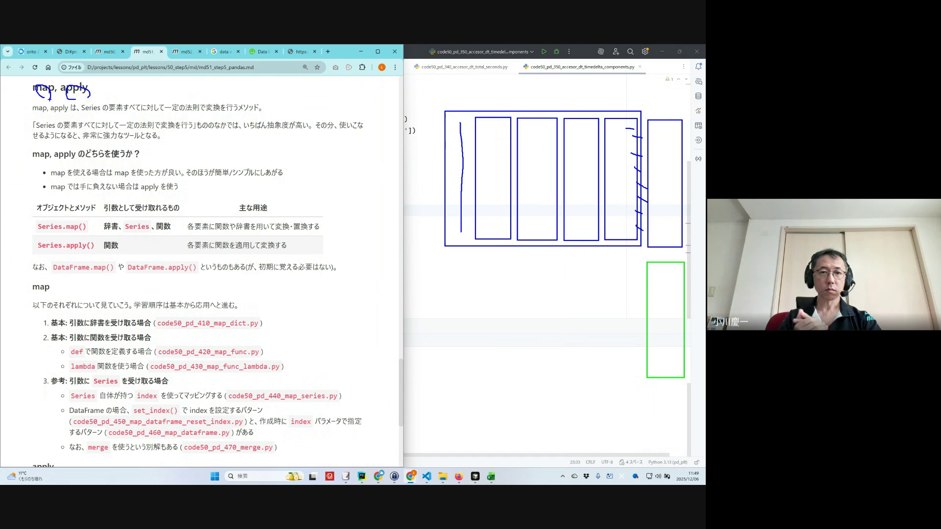Toggle the microphone icon in the system tray

(x=598, y=476)
